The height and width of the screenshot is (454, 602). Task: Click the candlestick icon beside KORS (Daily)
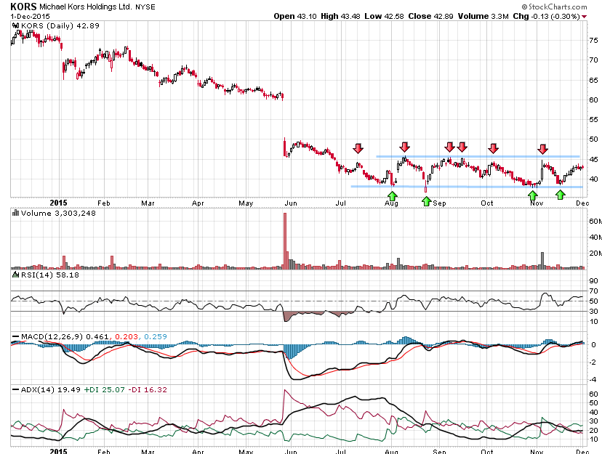coord(16,25)
